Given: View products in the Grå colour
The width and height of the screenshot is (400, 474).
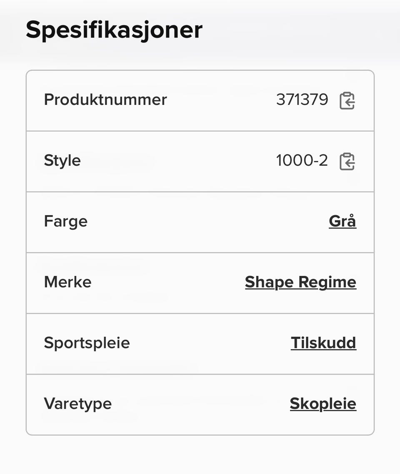Looking at the screenshot, I should [342, 221].
